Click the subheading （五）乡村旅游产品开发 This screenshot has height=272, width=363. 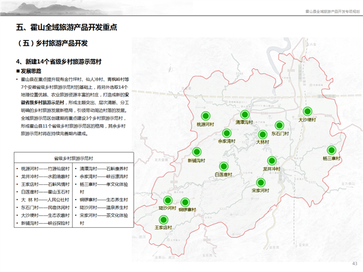(51, 43)
